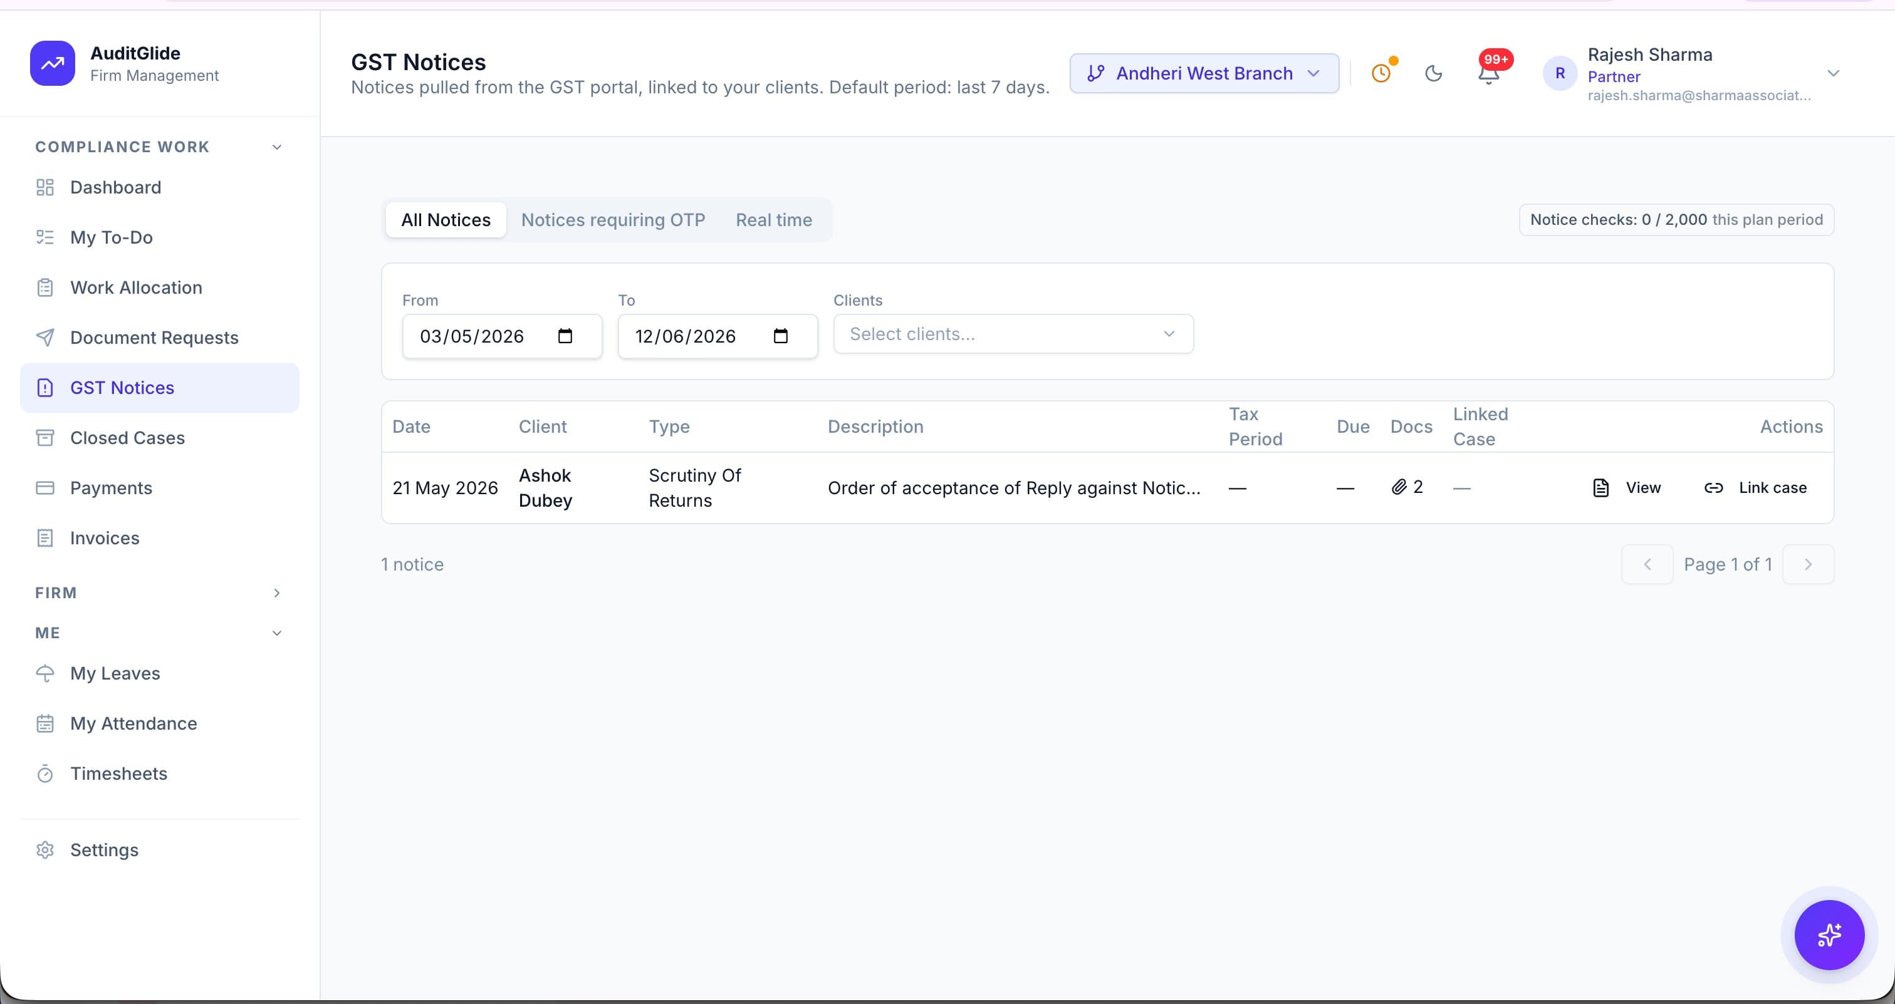Switch to Notices requiring OTP tab
Viewport: 1895px width, 1004px height.
point(613,220)
